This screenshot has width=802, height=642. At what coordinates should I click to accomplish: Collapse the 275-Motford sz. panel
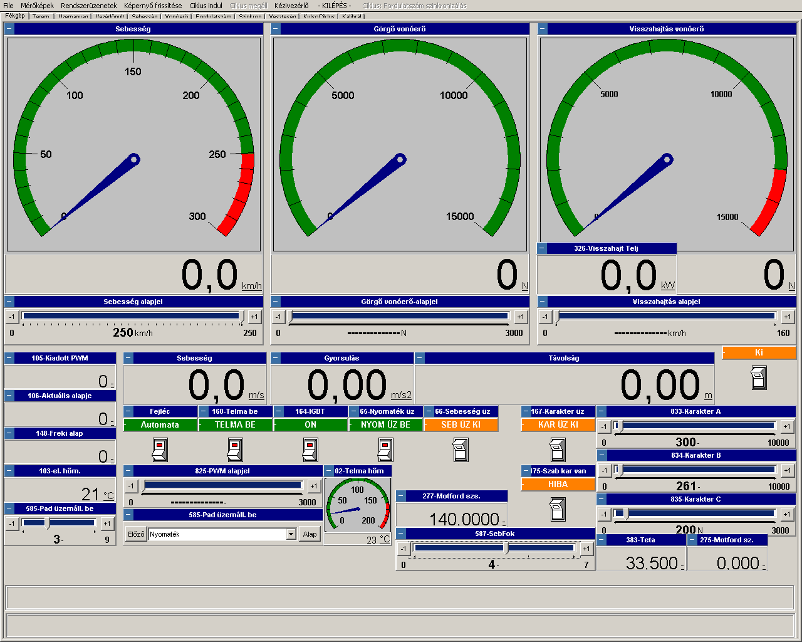[692, 540]
